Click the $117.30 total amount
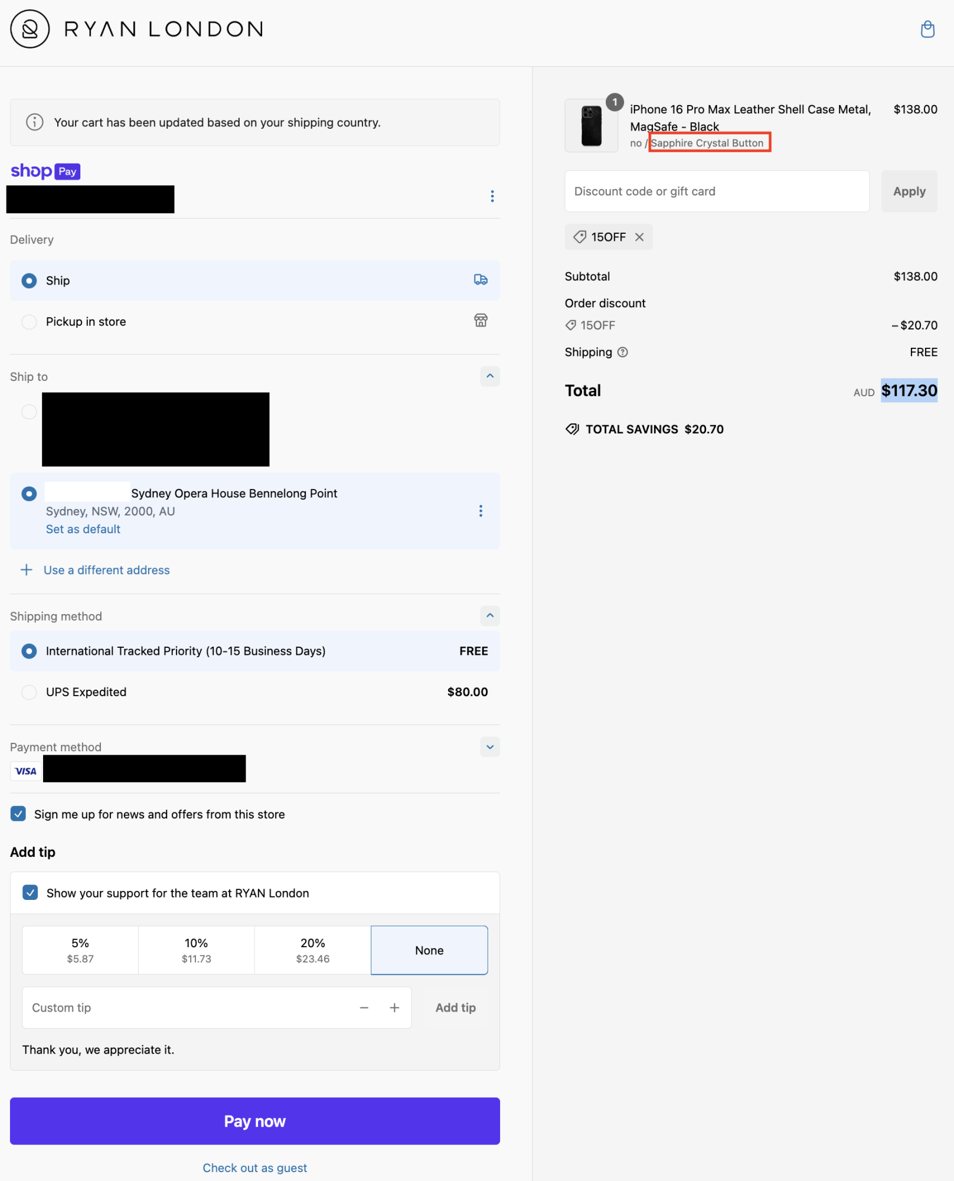Image resolution: width=954 pixels, height=1181 pixels. click(x=909, y=390)
